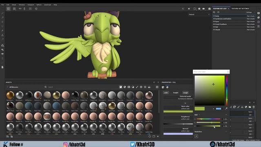Open the Body Main shader dropdown

click(x=251, y=16)
